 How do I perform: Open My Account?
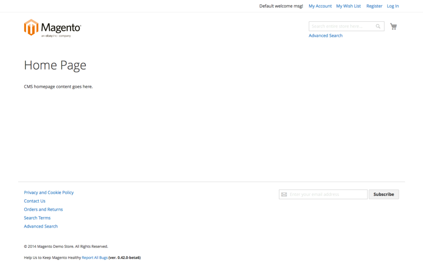tap(320, 6)
